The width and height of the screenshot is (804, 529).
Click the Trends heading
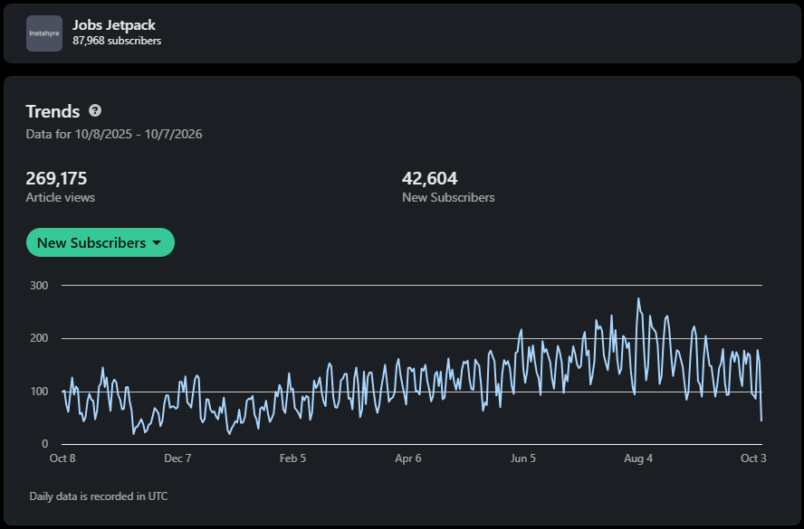click(53, 111)
